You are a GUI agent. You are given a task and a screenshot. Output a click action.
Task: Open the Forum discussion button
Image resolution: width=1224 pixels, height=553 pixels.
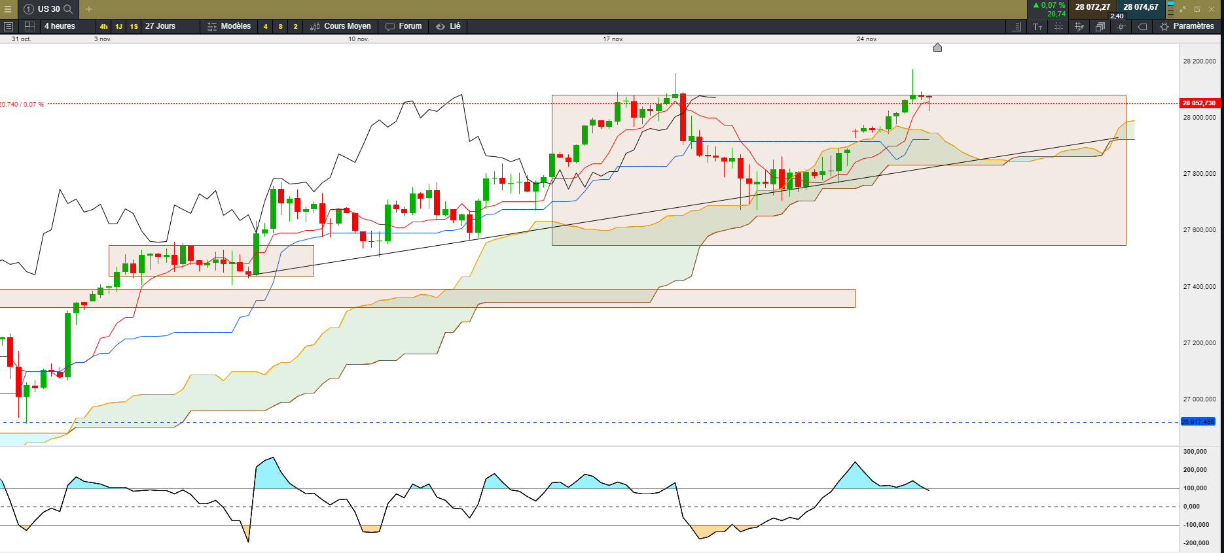[x=404, y=26]
